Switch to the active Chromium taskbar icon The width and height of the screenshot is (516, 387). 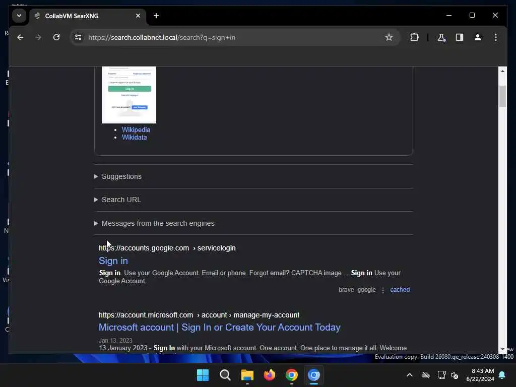314,375
